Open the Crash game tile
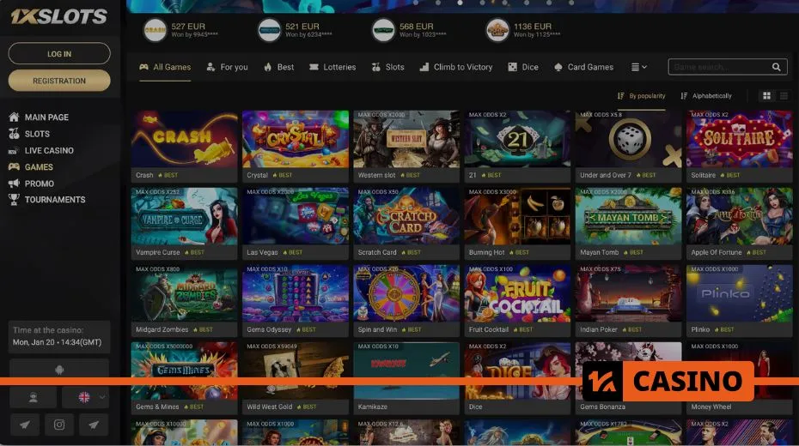The image size is (799, 446). tap(184, 146)
